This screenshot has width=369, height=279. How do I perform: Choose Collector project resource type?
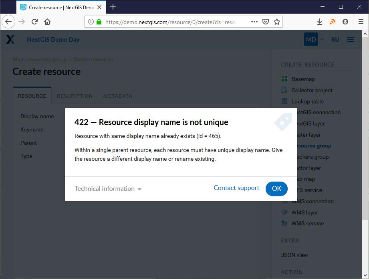point(312,91)
